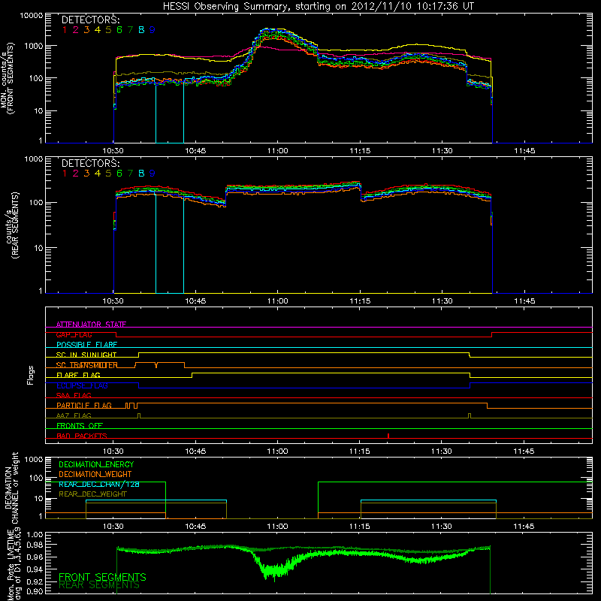Viewport: 601px width, 601px height.
Task: Click the FRONTS_OFF flag label
Action: click(x=80, y=425)
